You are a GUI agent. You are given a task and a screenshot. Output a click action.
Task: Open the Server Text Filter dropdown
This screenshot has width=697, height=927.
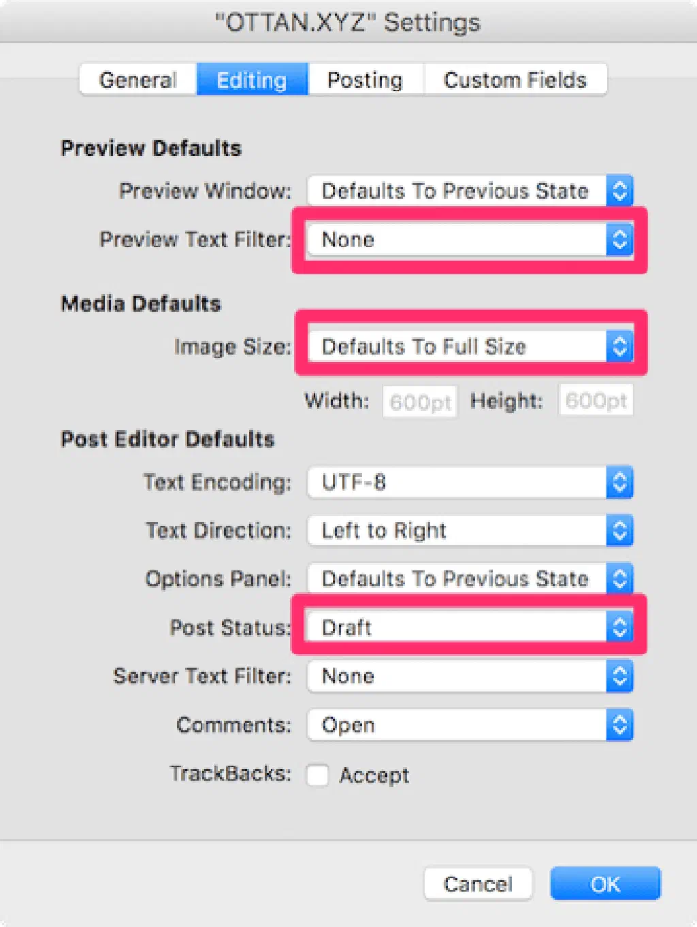[470, 677]
